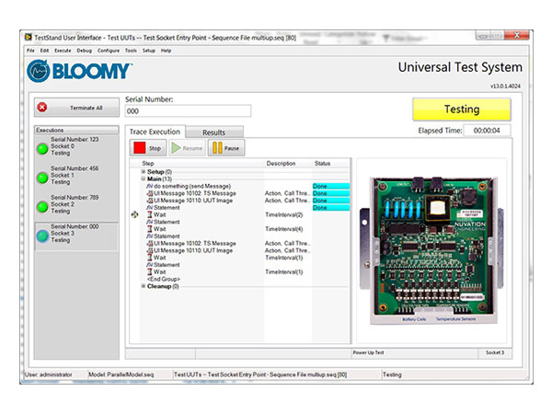Click the Elapsed Time field showing 00:00:04
Screen dimensions: 552x414
[x=487, y=131]
